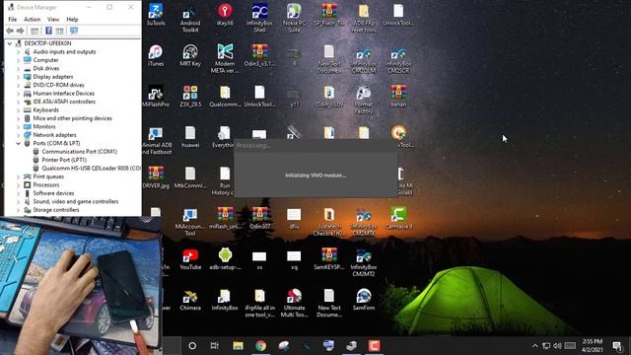Expand the Network adapters node

coord(18,135)
